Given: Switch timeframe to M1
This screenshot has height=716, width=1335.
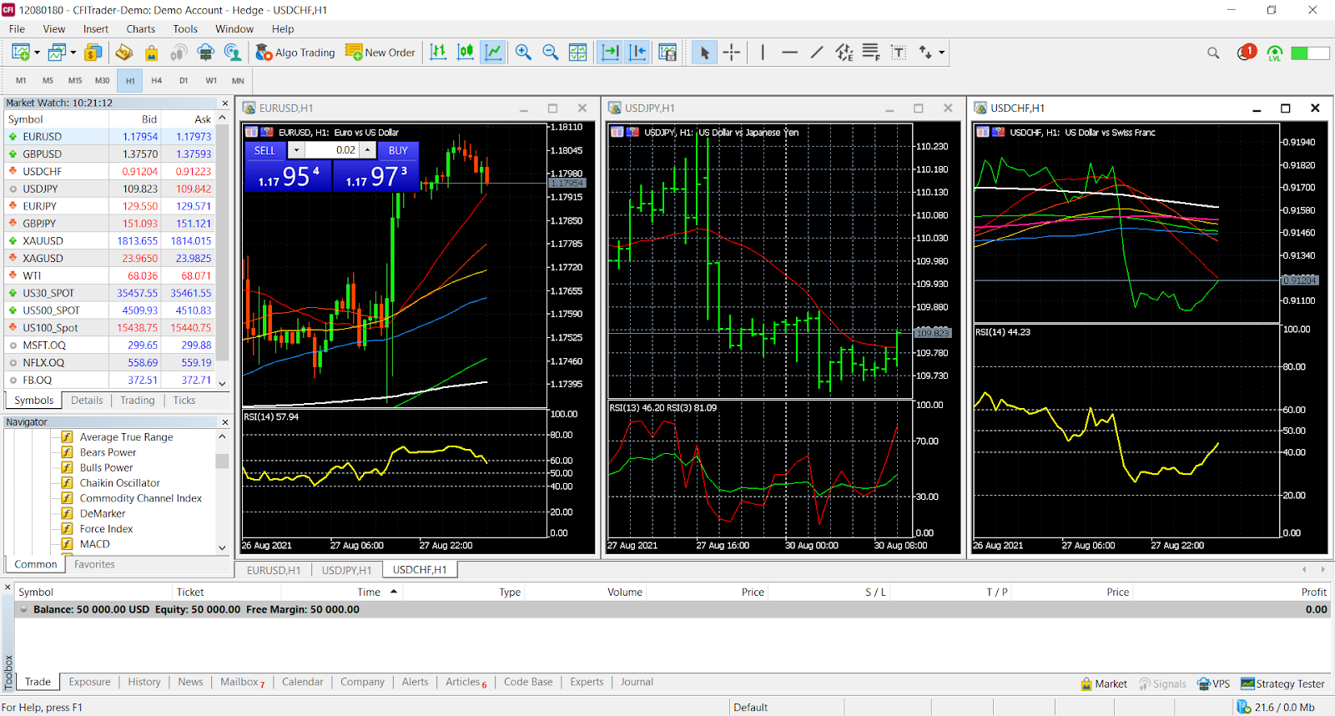Looking at the screenshot, I should [x=21, y=81].
